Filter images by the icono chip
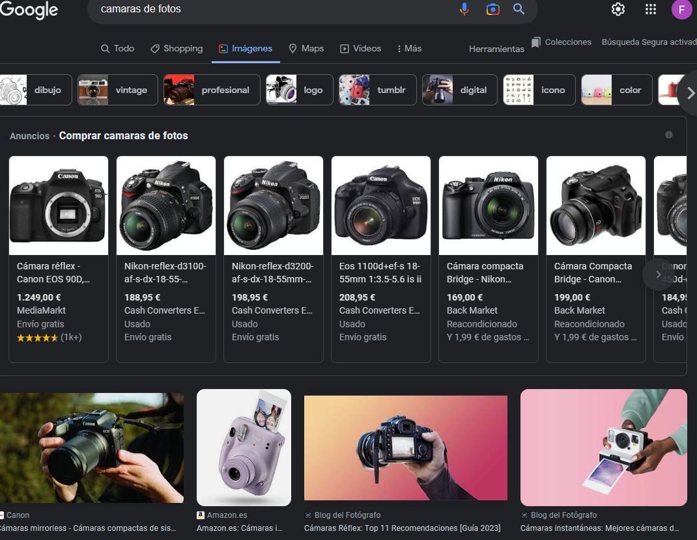Screen dimensions: 697x540 pyautogui.click(x=539, y=90)
